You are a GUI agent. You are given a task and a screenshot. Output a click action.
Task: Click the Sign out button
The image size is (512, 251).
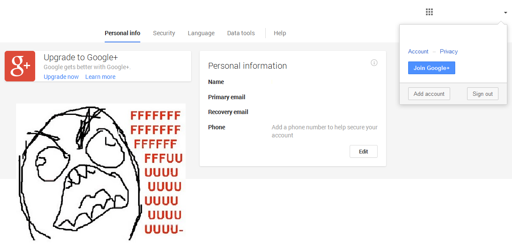[x=483, y=94]
